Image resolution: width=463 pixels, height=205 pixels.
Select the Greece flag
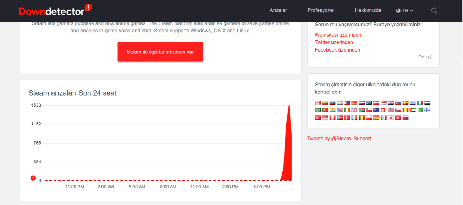tap(413, 103)
